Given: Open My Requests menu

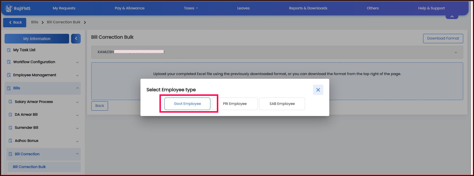Looking at the screenshot, I should click(x=64, y=8).
